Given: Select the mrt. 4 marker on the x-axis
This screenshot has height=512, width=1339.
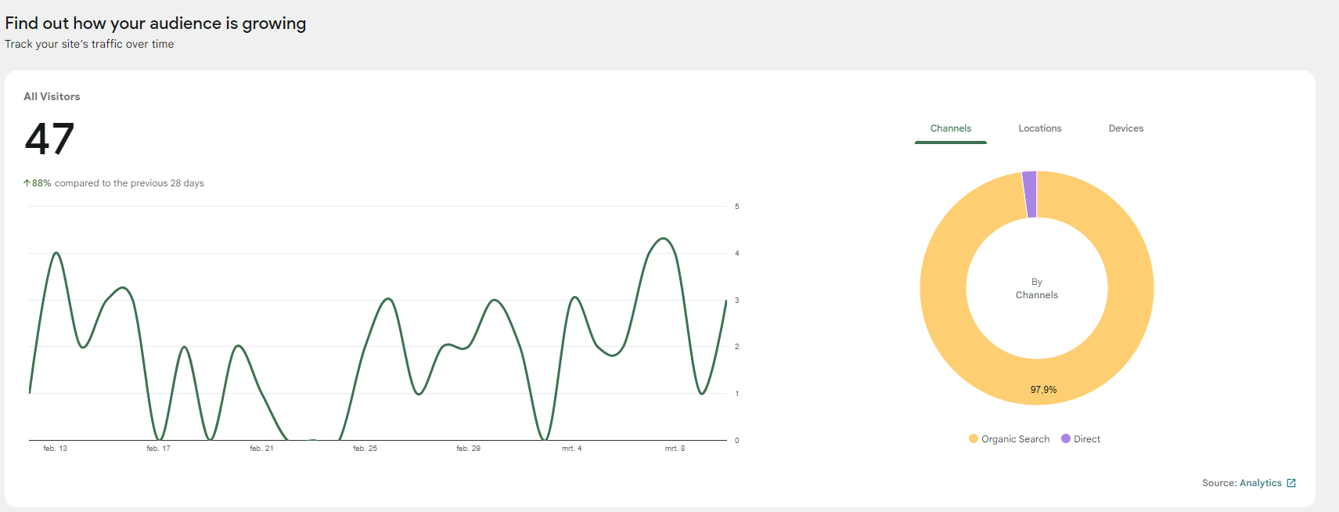Looking at the screenshot, I should pyautogui.click(x=571, y=449).
